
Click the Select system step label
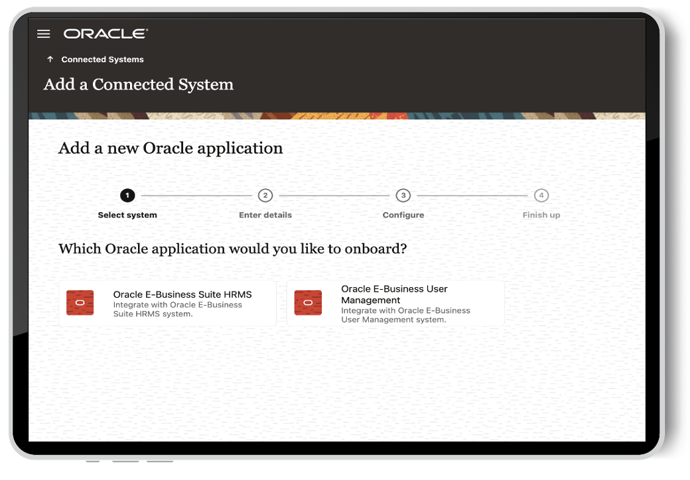127,215
